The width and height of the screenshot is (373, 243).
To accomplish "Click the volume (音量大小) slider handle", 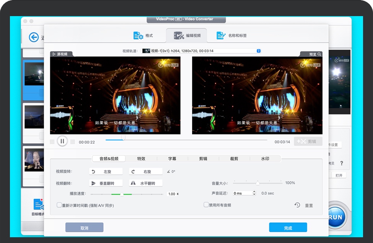I will pos(258,183).
